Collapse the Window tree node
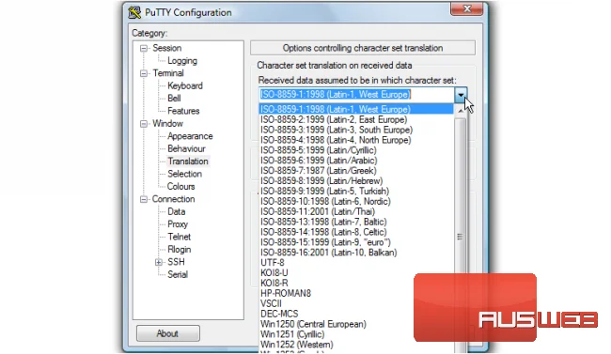This screenshot has width=611, height=354. [144, 124]
